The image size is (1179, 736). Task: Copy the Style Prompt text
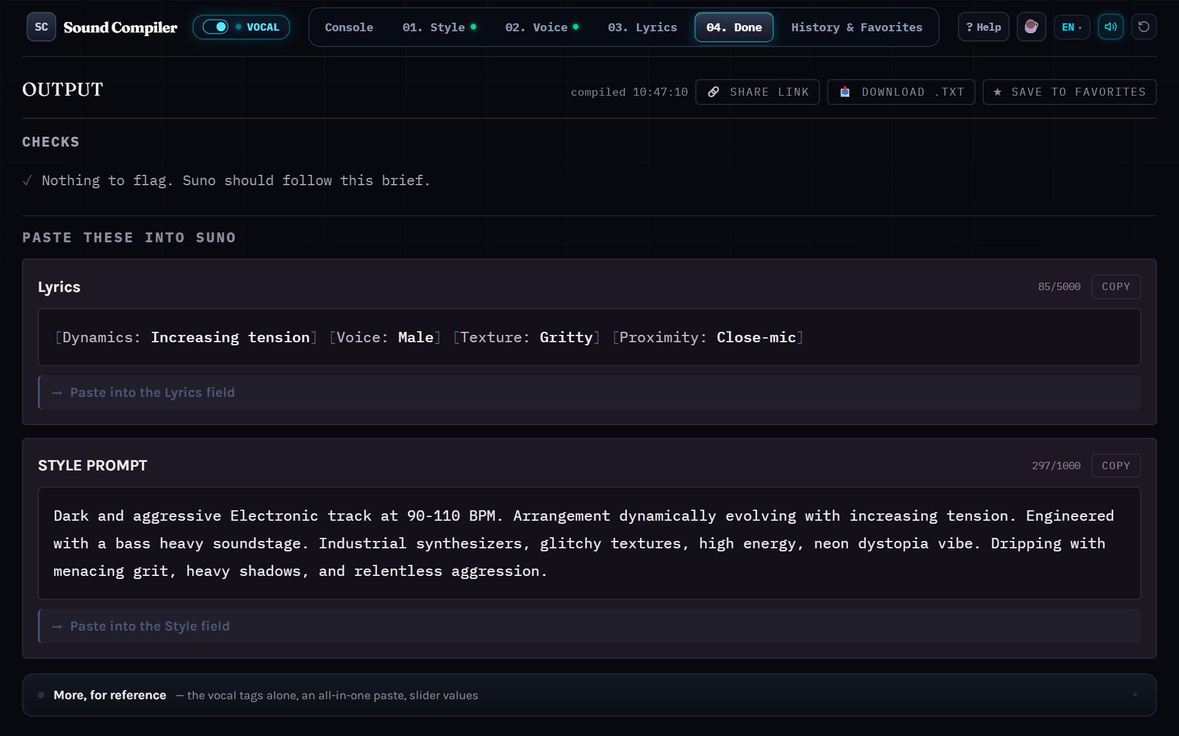1116,466
